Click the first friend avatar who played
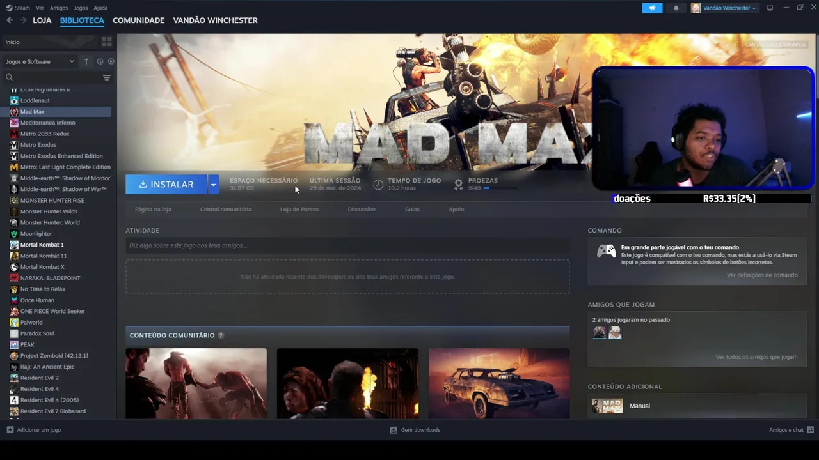This screenshot has height=460, width=819. coord(600,332)
